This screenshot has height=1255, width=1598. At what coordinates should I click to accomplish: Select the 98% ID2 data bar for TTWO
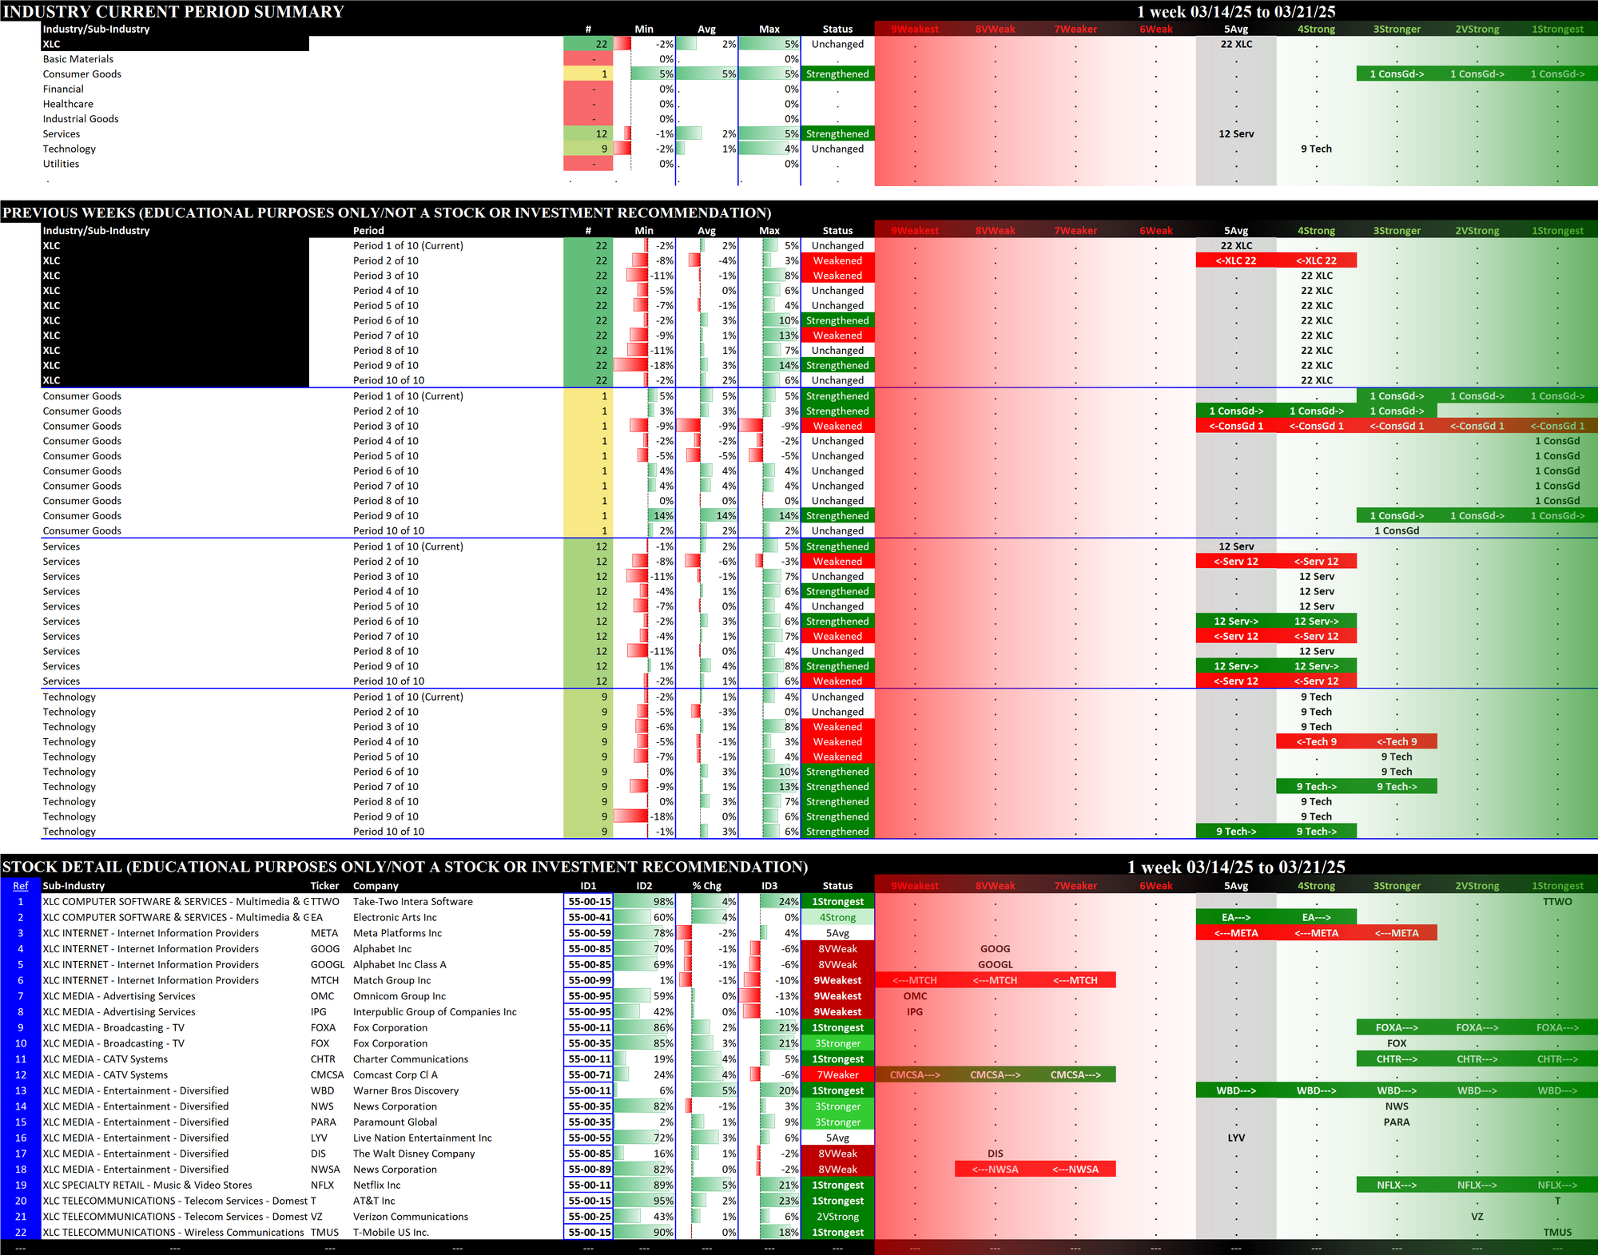pos(644,901)
